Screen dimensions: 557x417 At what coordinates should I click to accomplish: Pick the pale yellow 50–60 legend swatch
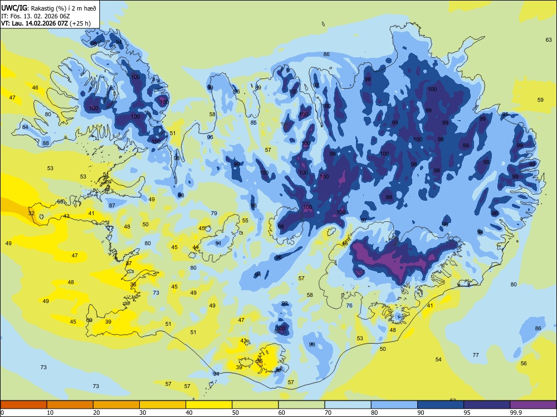[x=255, y=405]
